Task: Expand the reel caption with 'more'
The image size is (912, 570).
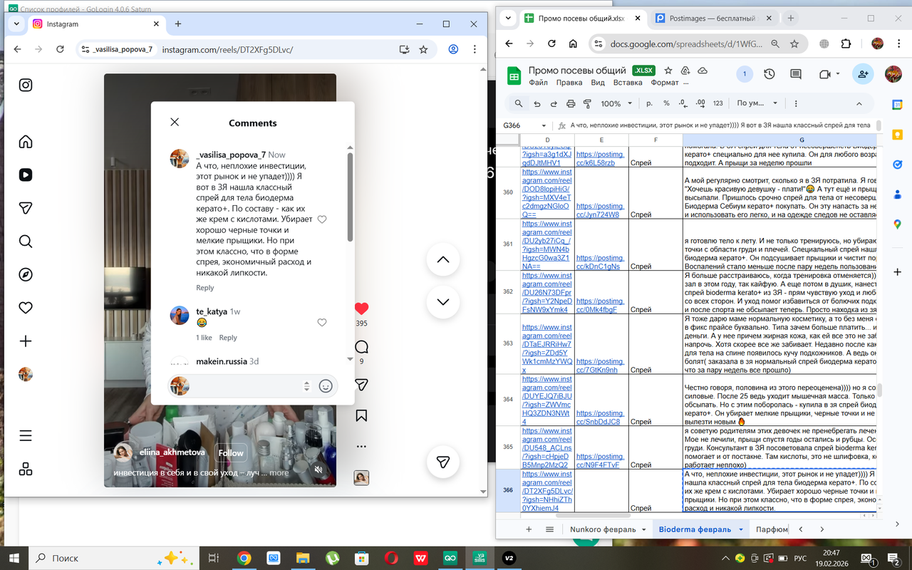Action: click(x=279, y=473)
